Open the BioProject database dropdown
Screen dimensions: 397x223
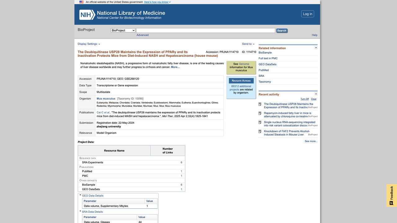coord(123,30)
